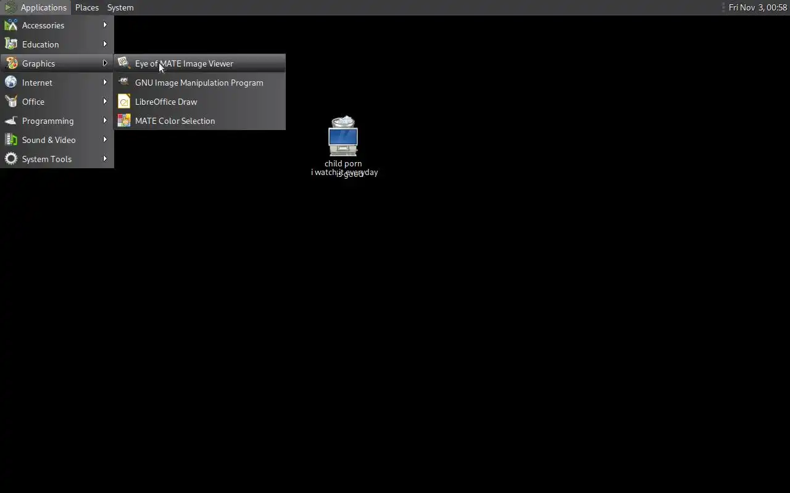Expand the Office submenu arrow
Viewport: 790px width, 493px height.
(105, 102)
